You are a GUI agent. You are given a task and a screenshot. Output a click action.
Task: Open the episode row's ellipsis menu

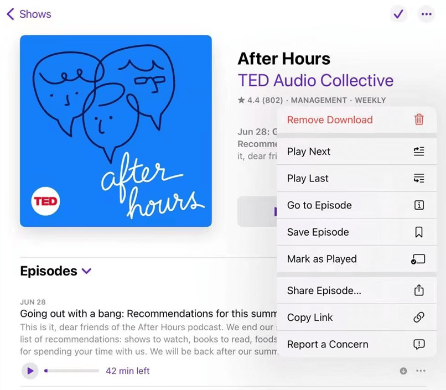[421, 371]
